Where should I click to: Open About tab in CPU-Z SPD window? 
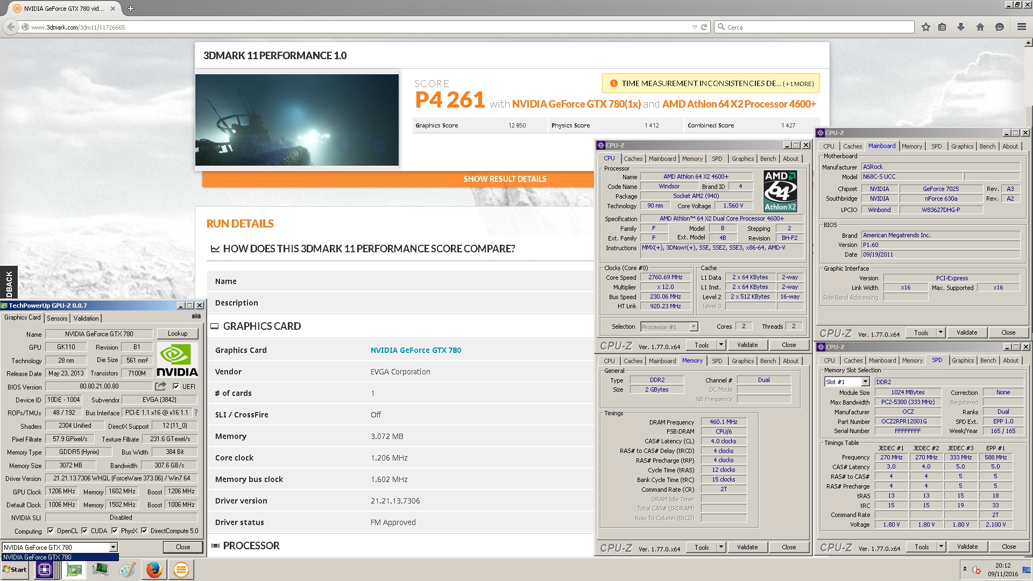(x=1010, y=360)
